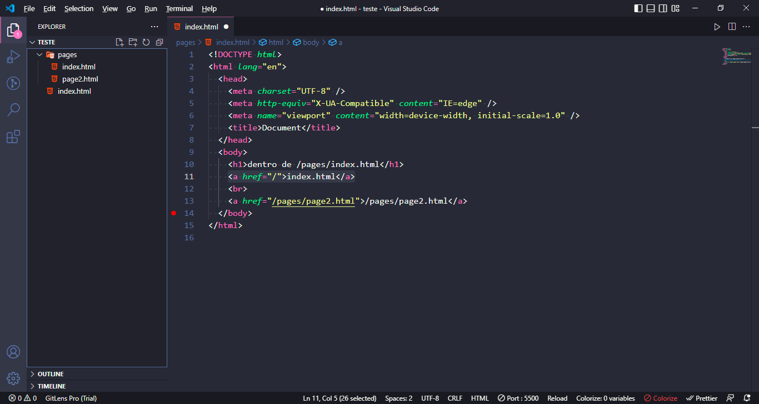Open the Terminal menu
759x404 pixels.
pyautogui.click(x=179, y=8)
